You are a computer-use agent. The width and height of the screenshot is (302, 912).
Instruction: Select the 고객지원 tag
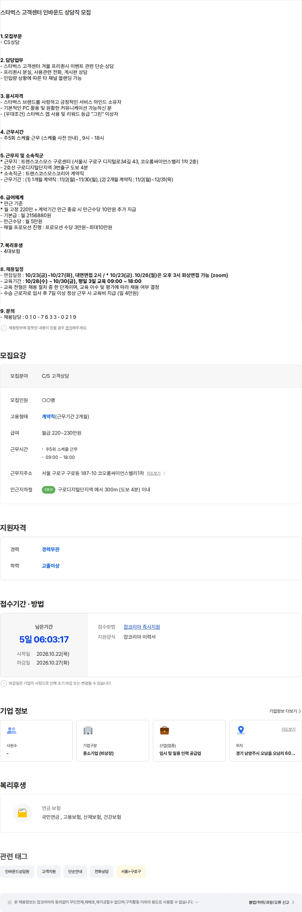49,871
